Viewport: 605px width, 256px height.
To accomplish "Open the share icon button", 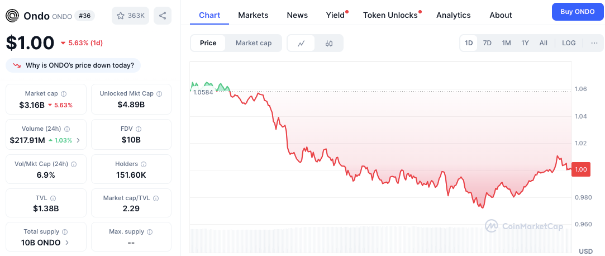I will click(x=163, y=16).
